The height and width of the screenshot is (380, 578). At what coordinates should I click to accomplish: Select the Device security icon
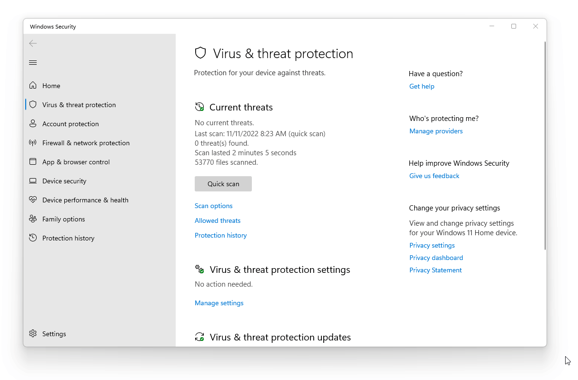(33, 181)
